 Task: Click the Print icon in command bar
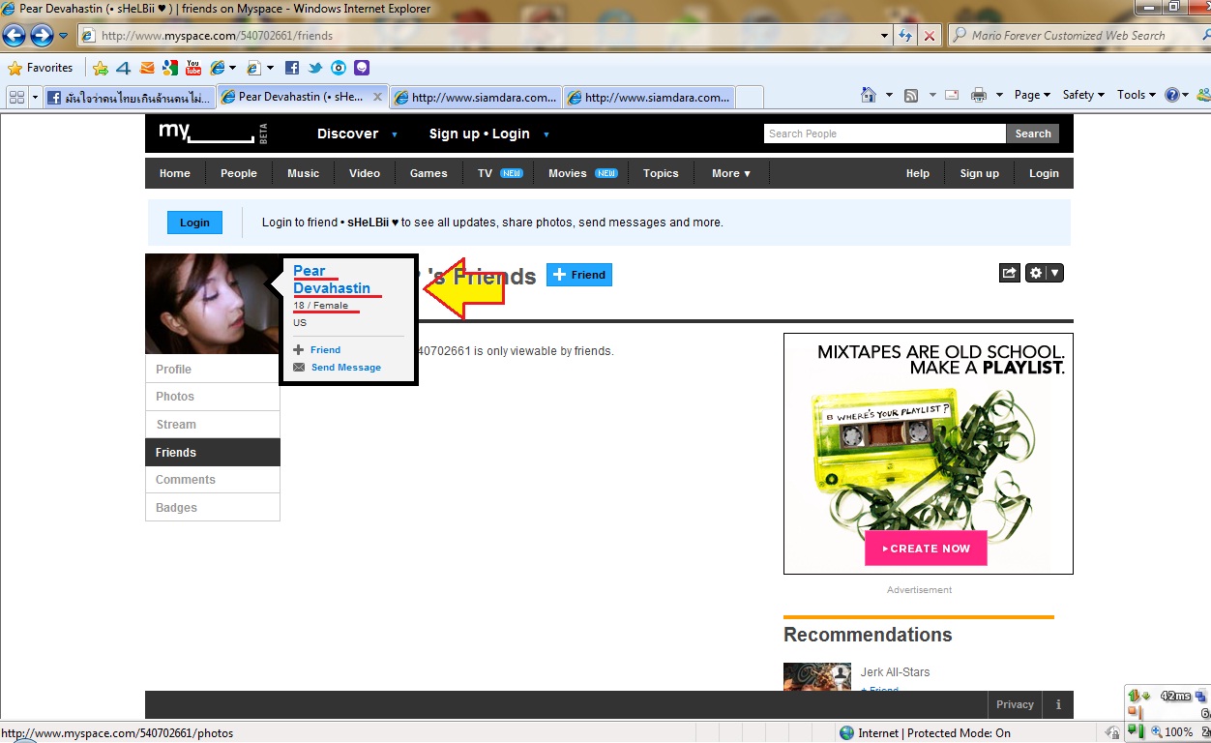[979, 95]
